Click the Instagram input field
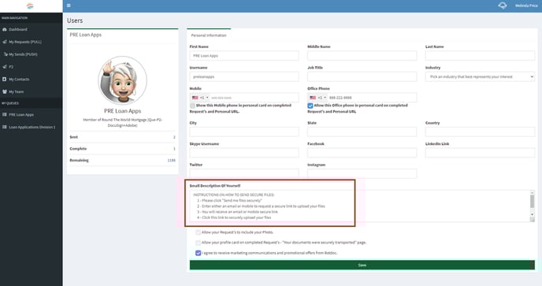This screenshot has width=542, height=286. 362,173
